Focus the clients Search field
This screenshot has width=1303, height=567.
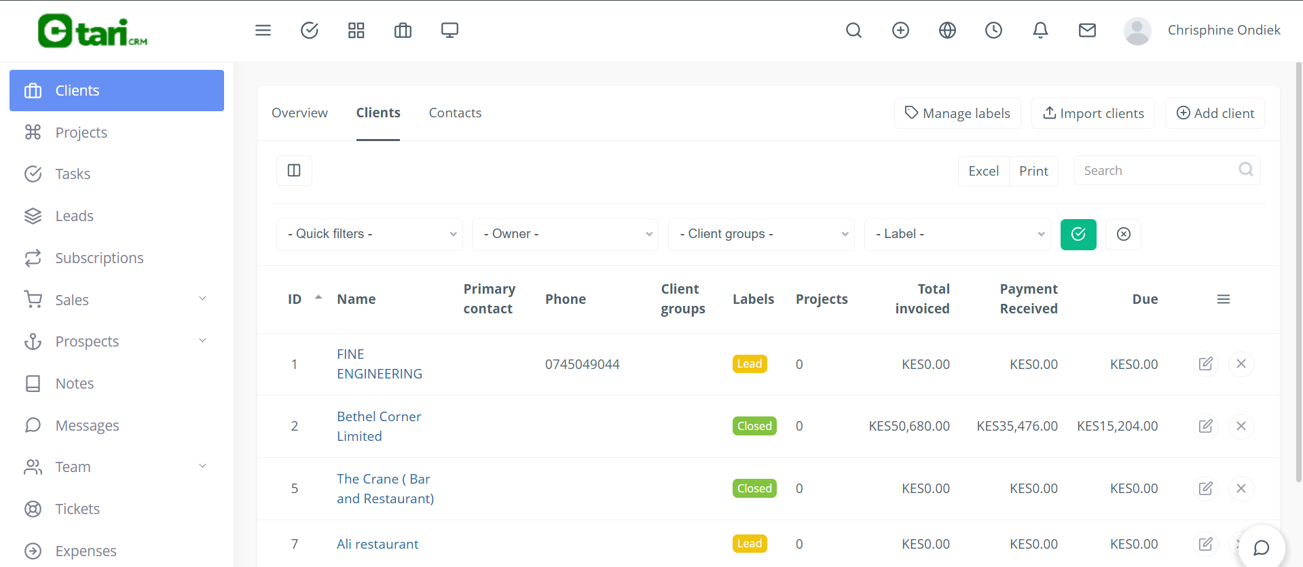pyautogui.click(x=1167, y=170)
